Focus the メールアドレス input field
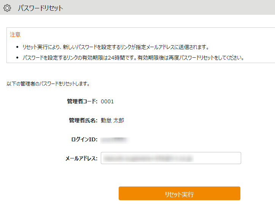Viewport: 275px width, 215px height. [171, 158]
